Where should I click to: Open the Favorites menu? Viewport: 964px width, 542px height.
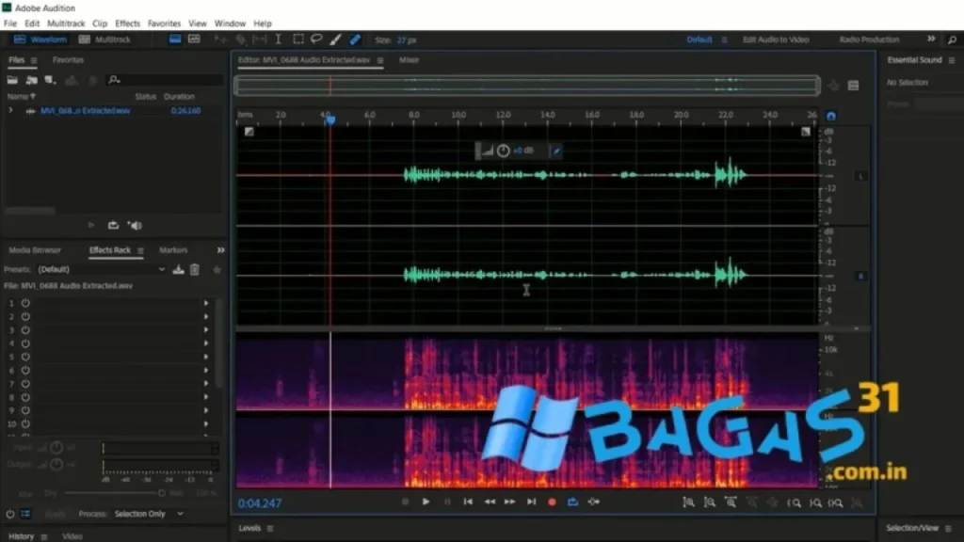[164, 24]
